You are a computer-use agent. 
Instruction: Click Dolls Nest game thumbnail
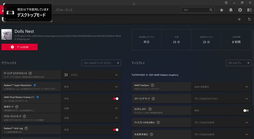(7, 34)
